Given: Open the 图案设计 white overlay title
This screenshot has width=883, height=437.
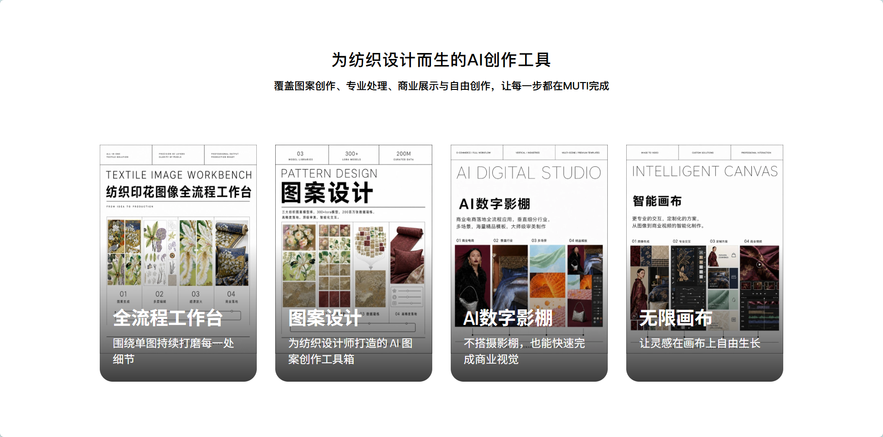Looking at the screenshot, I should [325, 318].
